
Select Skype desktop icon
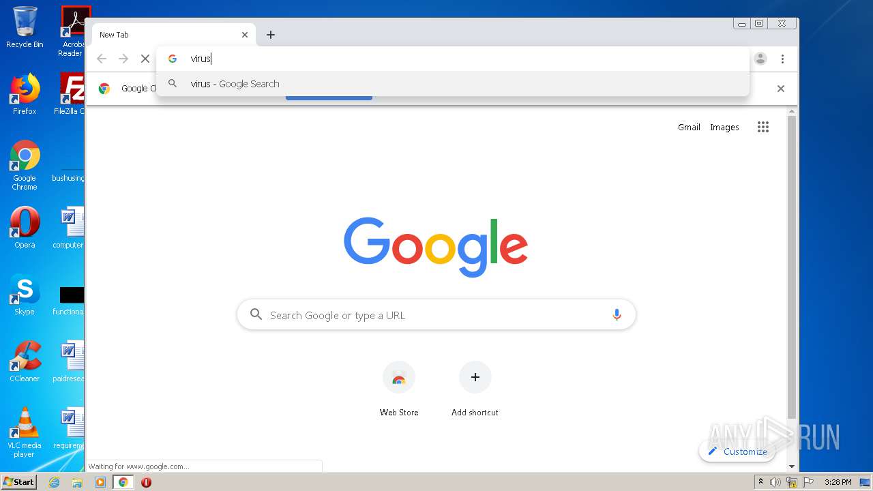coord(25,295)
